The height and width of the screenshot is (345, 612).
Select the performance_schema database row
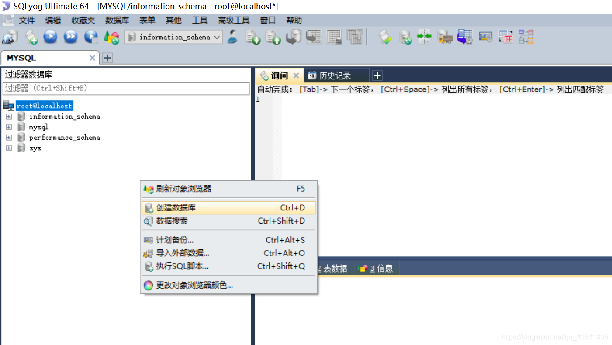pos(64,138)
